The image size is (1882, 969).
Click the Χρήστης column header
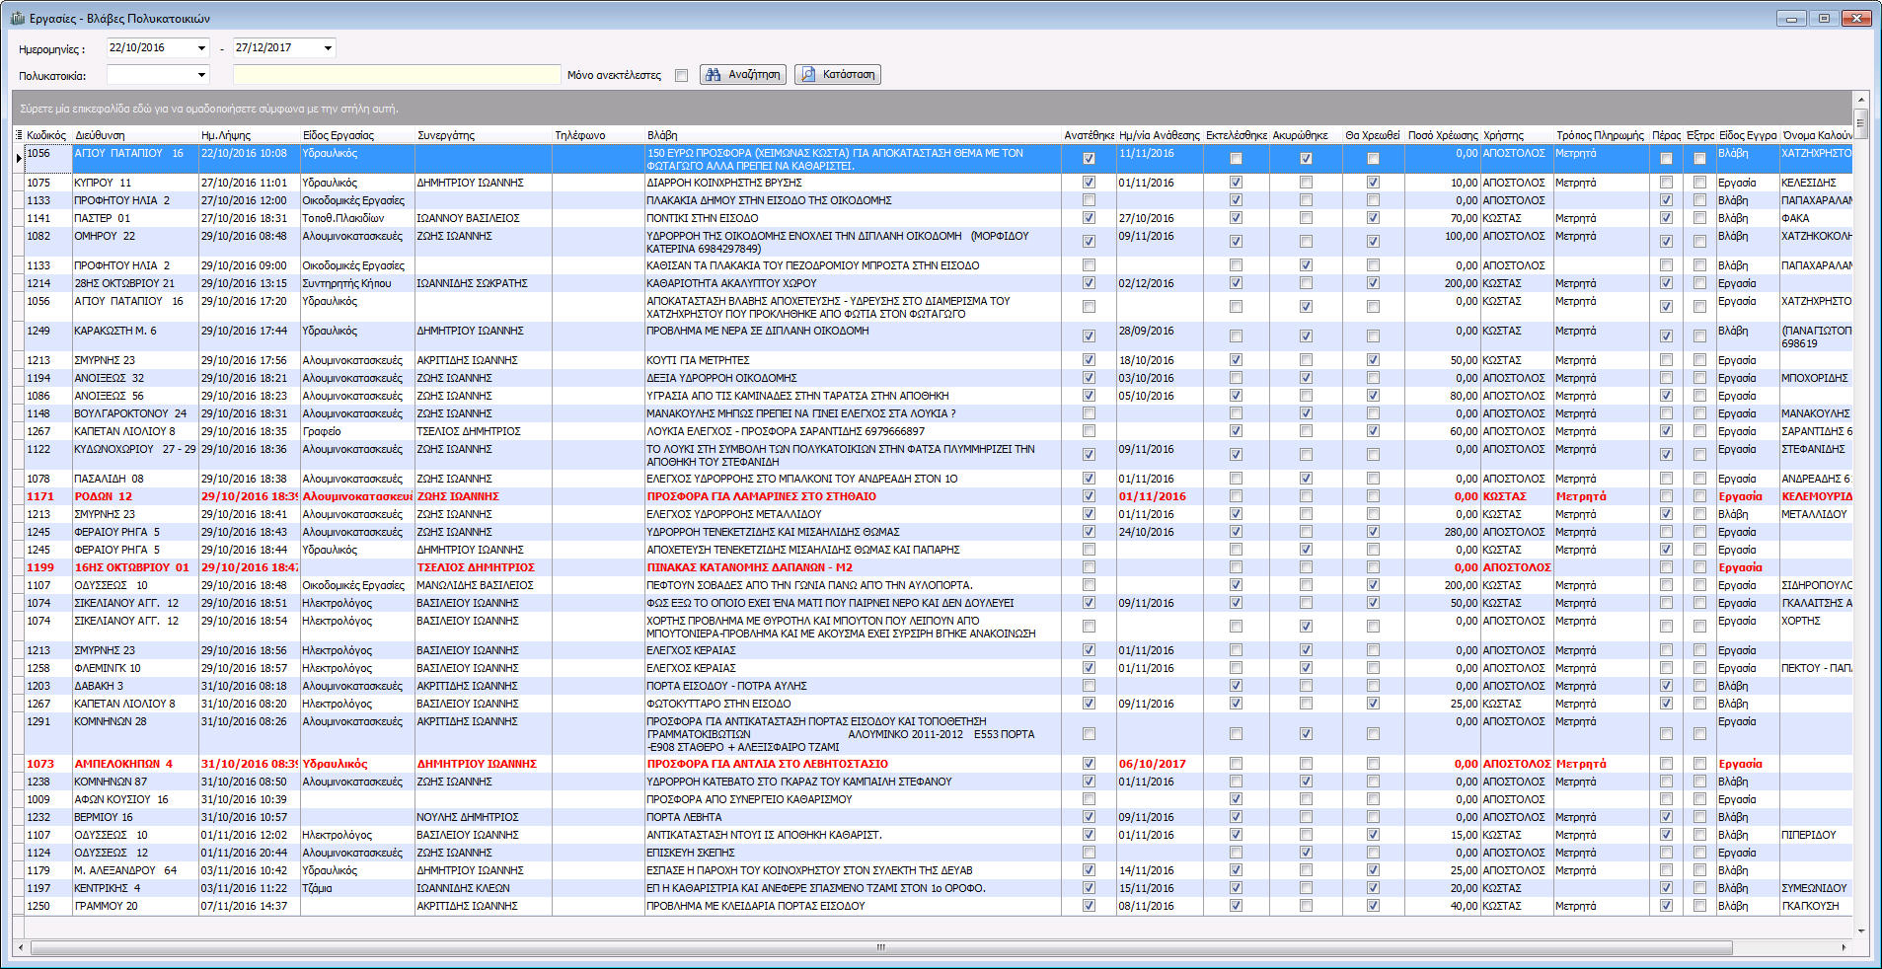coord(1517,135)
